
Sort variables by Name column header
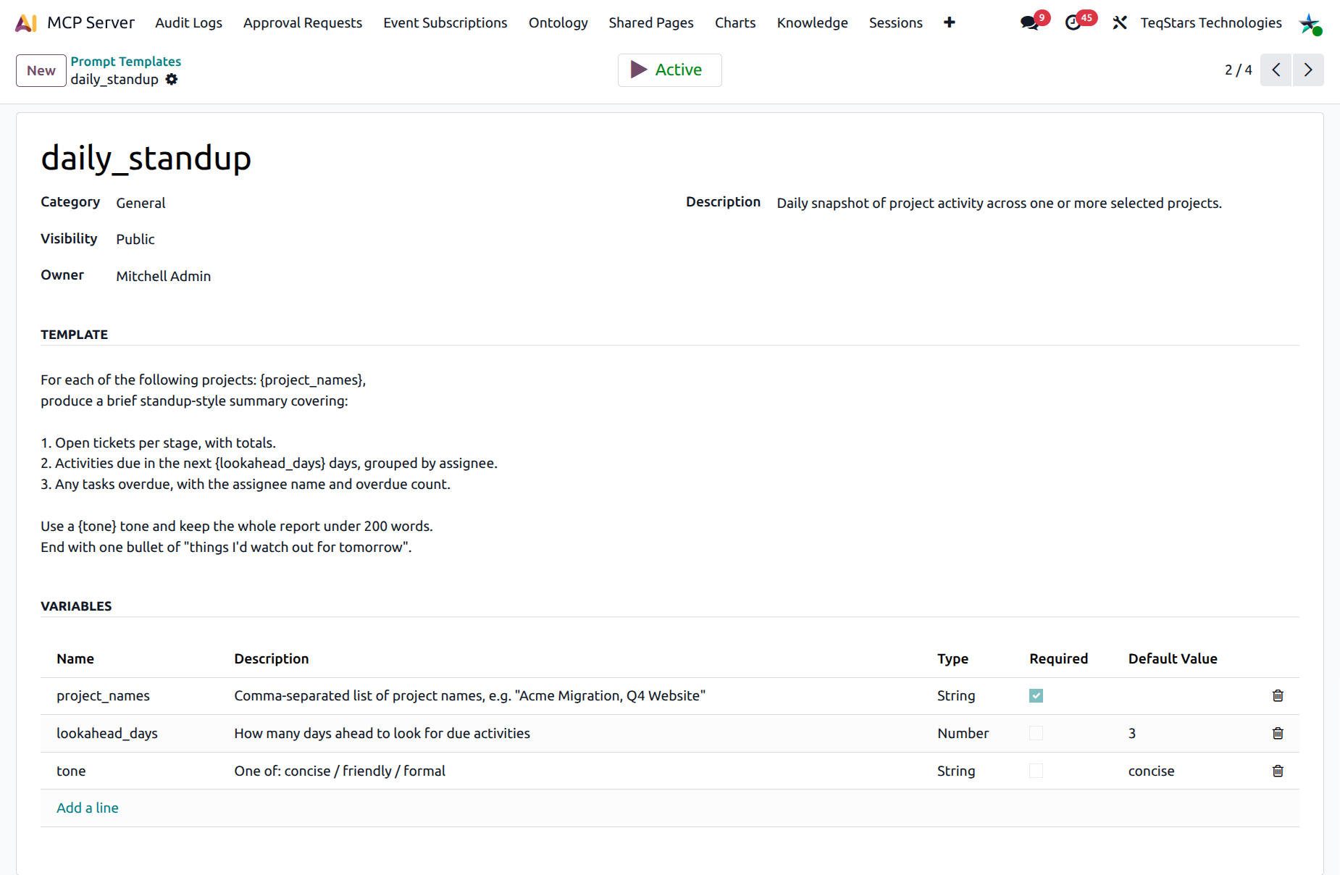click(x=75, y=658)
